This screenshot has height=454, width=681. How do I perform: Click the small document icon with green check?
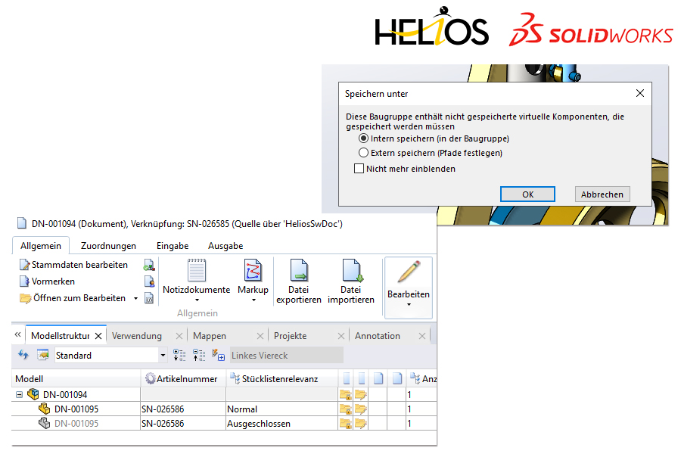click(149, 265)
